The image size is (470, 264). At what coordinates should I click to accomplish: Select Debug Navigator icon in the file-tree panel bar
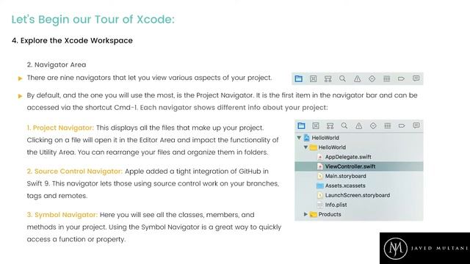coord(388,125)
